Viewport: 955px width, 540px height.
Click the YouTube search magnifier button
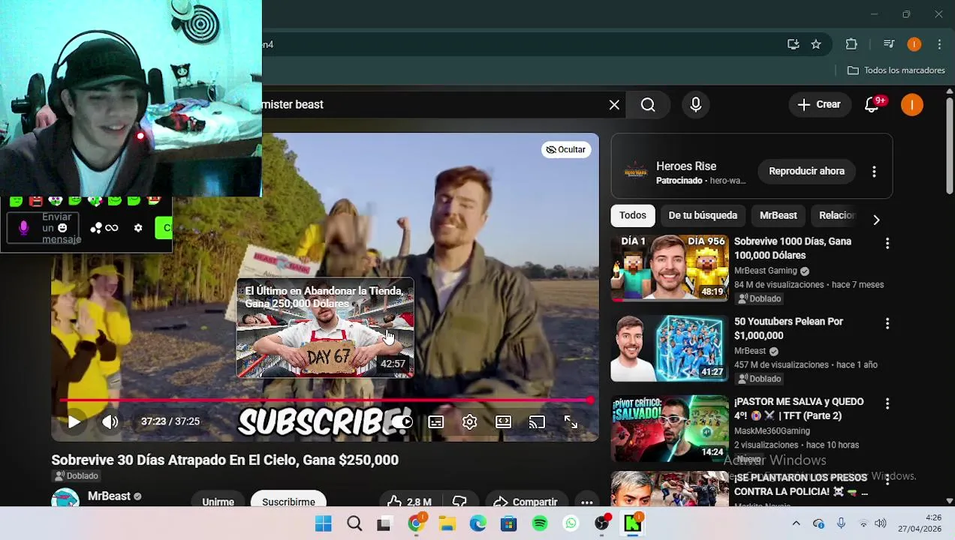click(x=648, y=105)
